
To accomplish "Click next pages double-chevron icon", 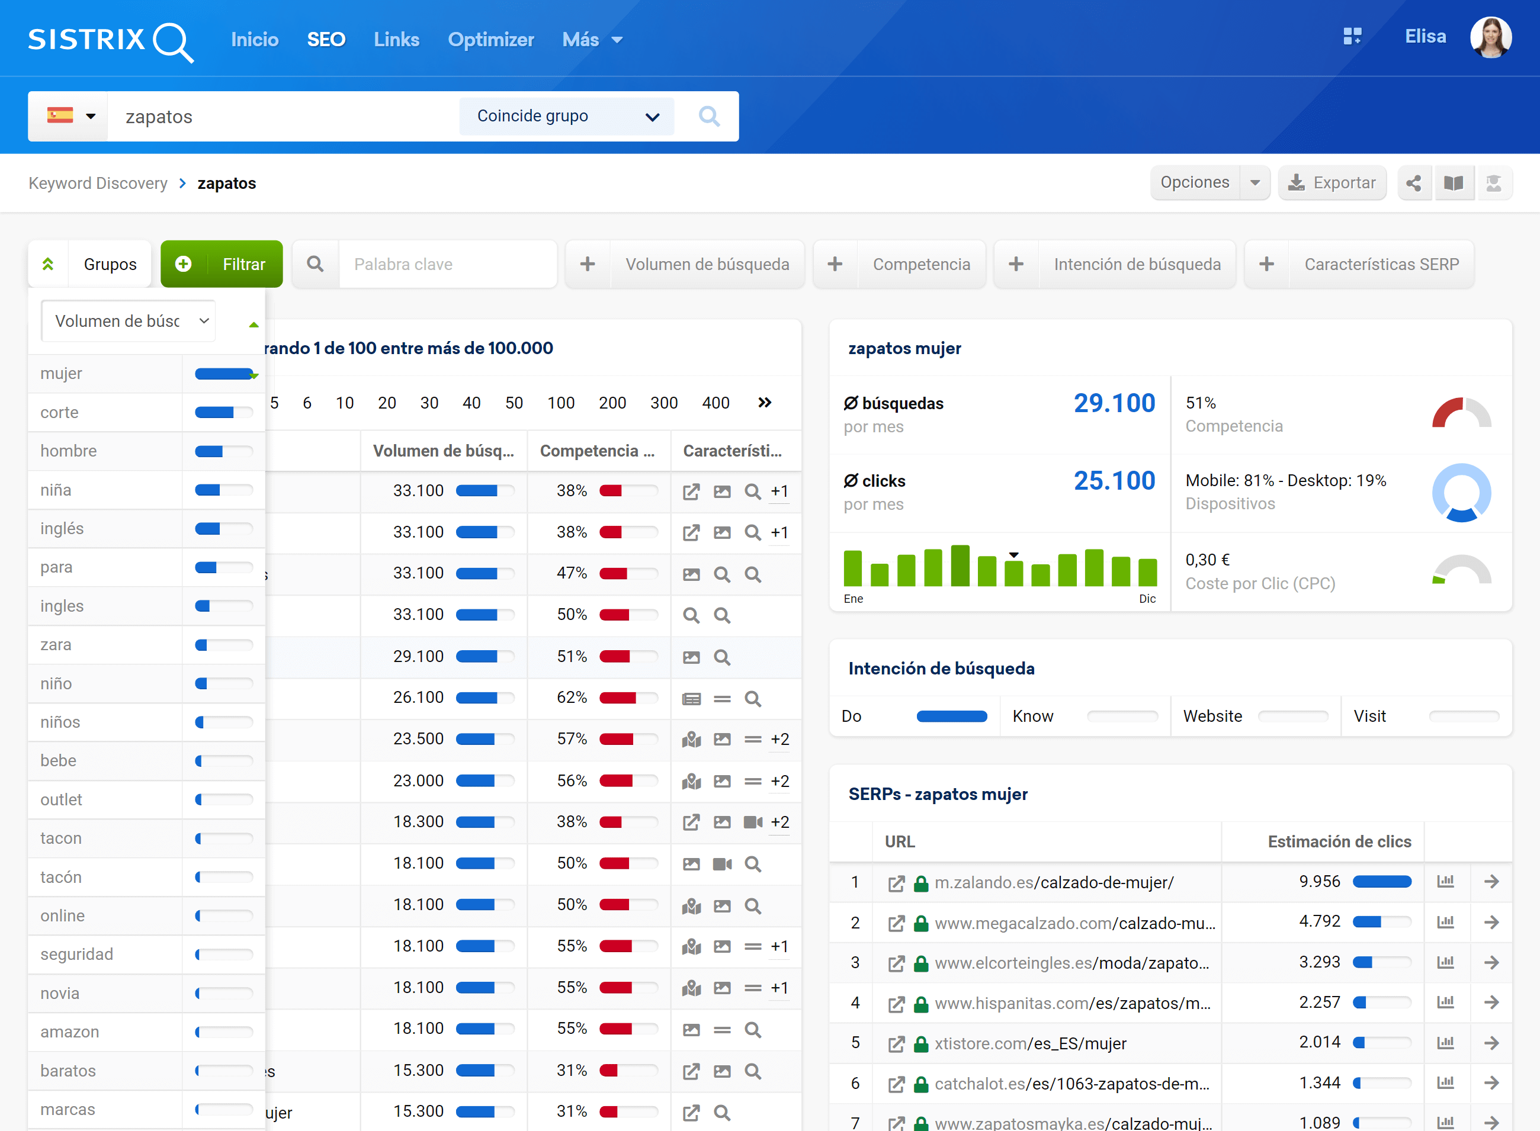I will point(765,403).
